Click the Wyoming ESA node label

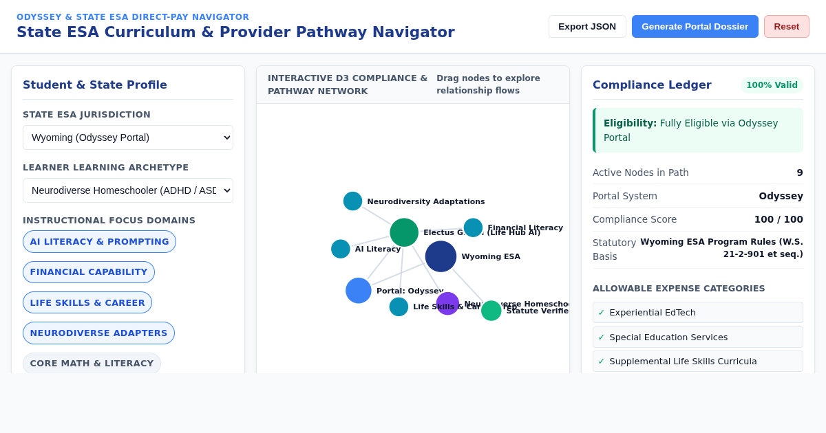click(491, 257)
